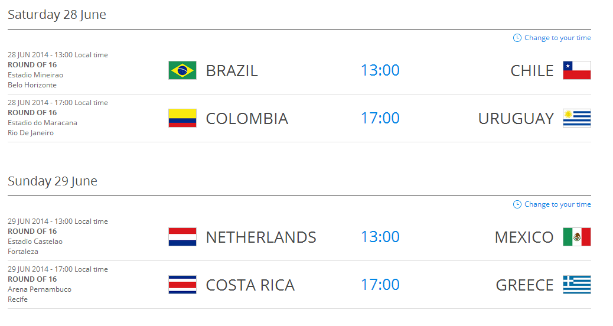Image resolution: width=613 pixels, height=326 pixels.
Task: Select the BRAZIL team name
Action: (x=232, y=71)
